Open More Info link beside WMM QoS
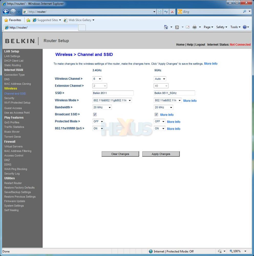 pos(173,129)
